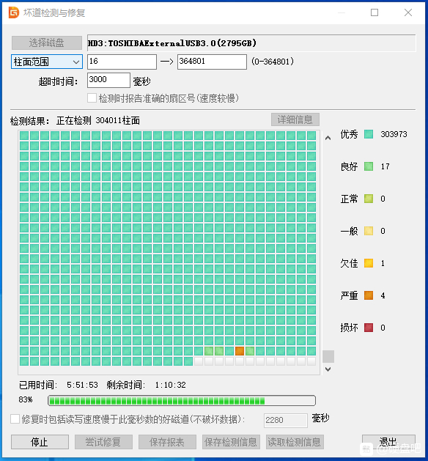428x461 pixels.
Task: Open the 柱面范围 dropdown
Action: click(x=47, y=62)
